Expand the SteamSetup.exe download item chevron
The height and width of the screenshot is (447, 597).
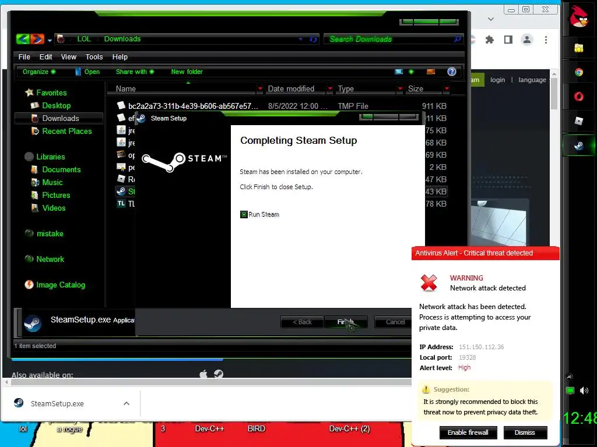(x=127, y=403)
